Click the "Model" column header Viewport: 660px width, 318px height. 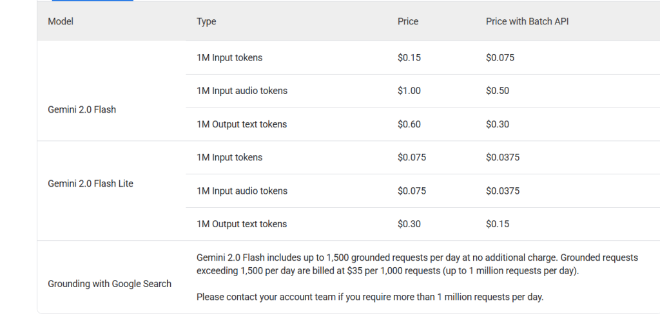[x=60, y=21]
